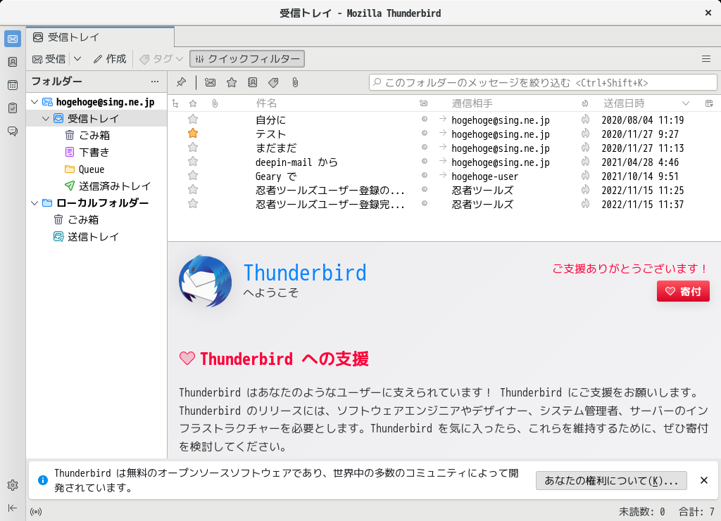The height and width of the screenshot is (521, 721).
Task: Select ごみ箱 under ローカルフォルダー
Action: [x=83, y=219]
